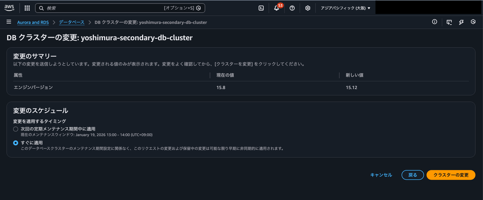This screenshot has height=200, width=483.
Task: Toggle the side navigation hamburger menu
Action: point(9,22)
